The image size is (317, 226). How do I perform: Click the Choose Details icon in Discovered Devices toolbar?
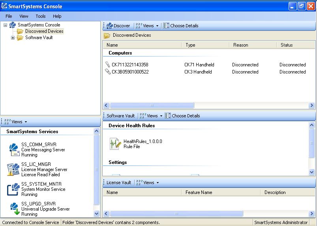(166, 26)
